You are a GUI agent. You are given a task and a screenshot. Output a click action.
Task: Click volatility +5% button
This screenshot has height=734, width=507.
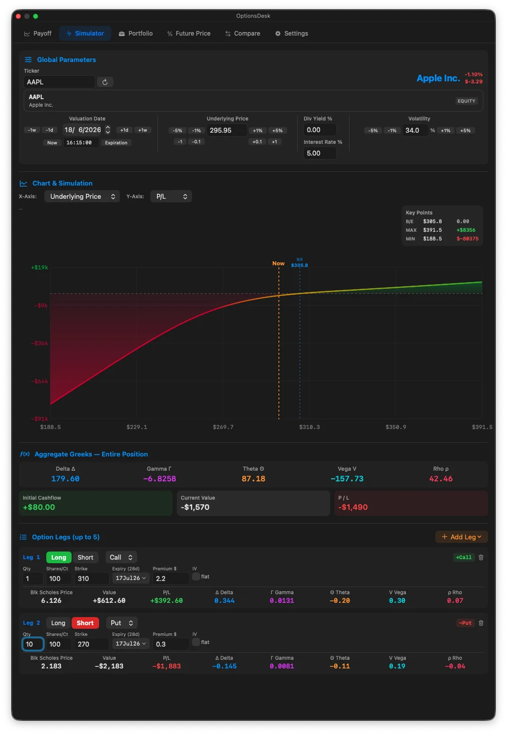click(465, 131)
